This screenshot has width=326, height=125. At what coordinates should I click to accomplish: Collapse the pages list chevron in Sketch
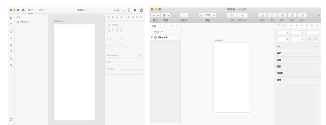[177, 26]
